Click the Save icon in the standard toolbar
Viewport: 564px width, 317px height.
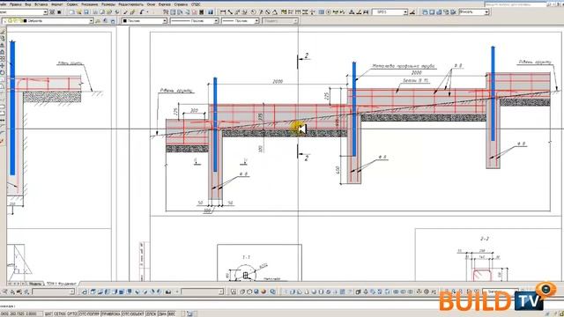[86, 12]
